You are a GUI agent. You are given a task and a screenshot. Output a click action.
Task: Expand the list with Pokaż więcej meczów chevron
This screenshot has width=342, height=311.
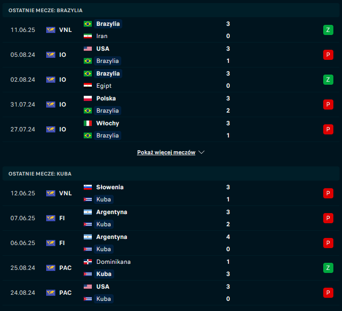click(x=201, y=152)
